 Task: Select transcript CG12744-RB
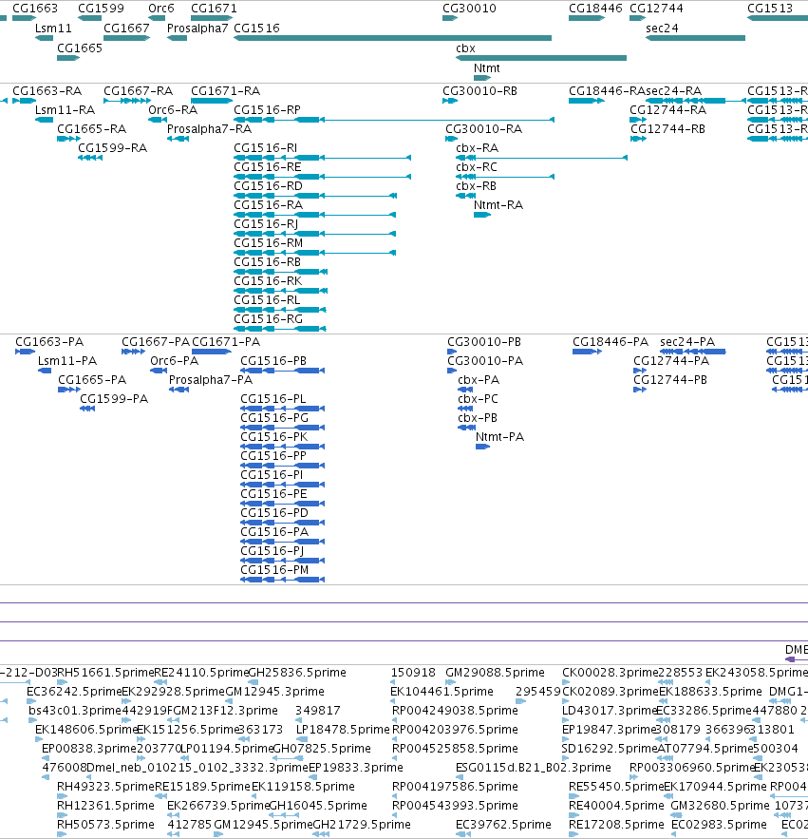click(x=638, y=139)
